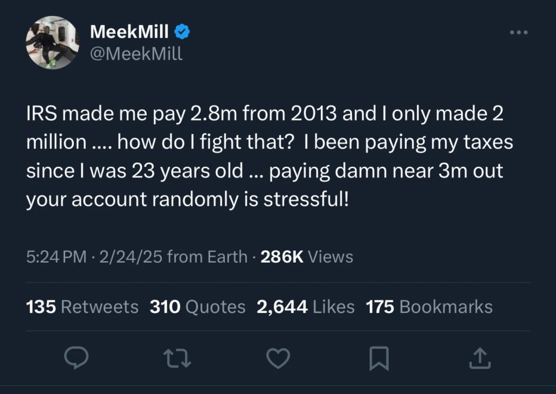
Task: View the 135 Retweets list
Action: tap(82, 307)
